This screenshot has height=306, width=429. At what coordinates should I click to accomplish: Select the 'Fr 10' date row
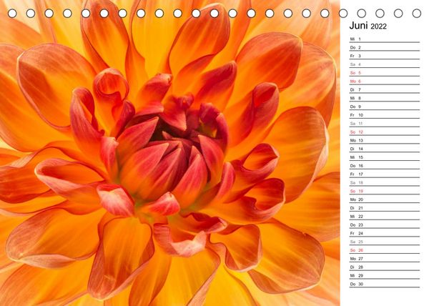385,115
